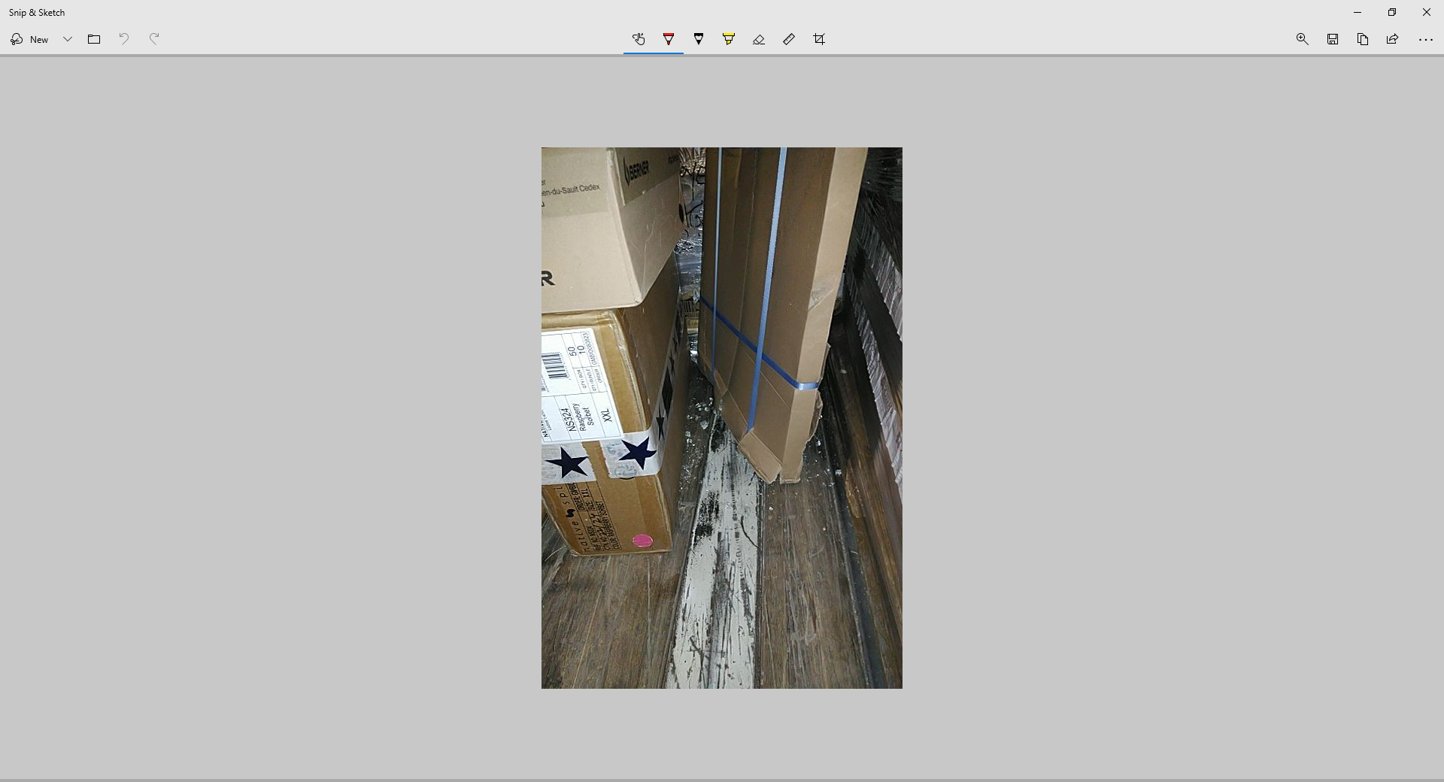Toggle the Ruler tool
The image size is (1444, 782).
(x=789, y=39)
